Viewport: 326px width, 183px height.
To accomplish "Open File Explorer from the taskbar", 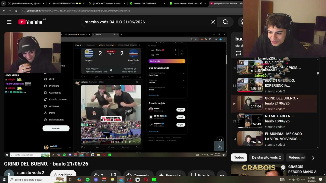I will tap(112, 180).
